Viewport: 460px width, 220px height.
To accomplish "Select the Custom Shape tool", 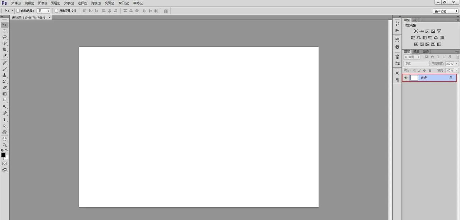I will coord(5,132).
